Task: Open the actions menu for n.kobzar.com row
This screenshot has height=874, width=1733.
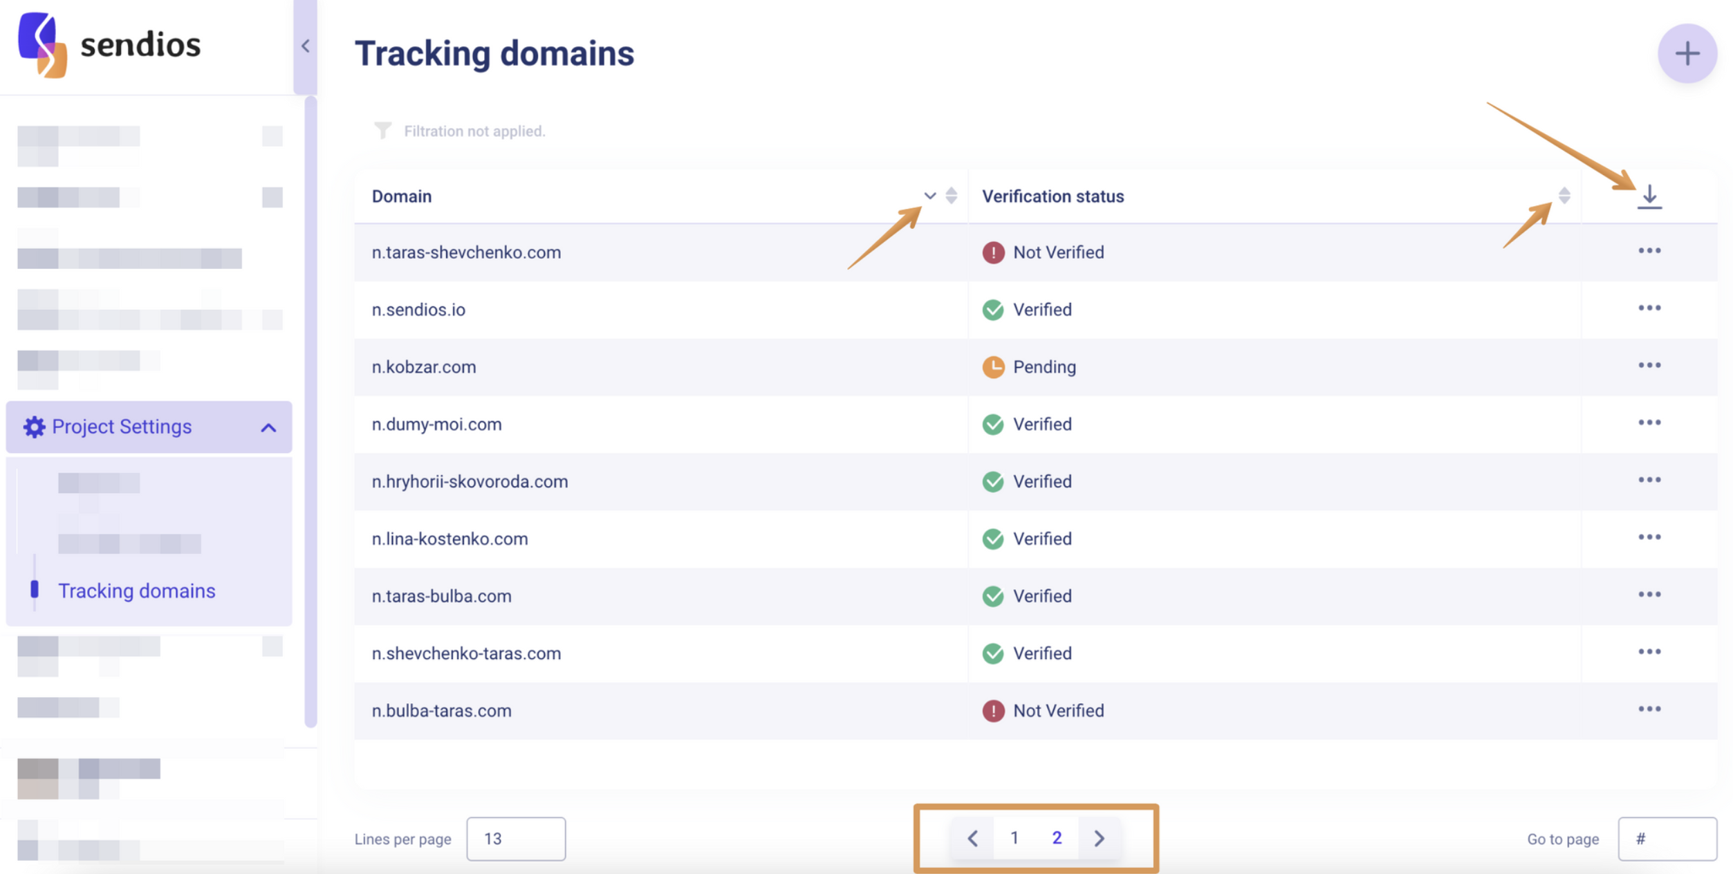Action: pos(1649,366)
